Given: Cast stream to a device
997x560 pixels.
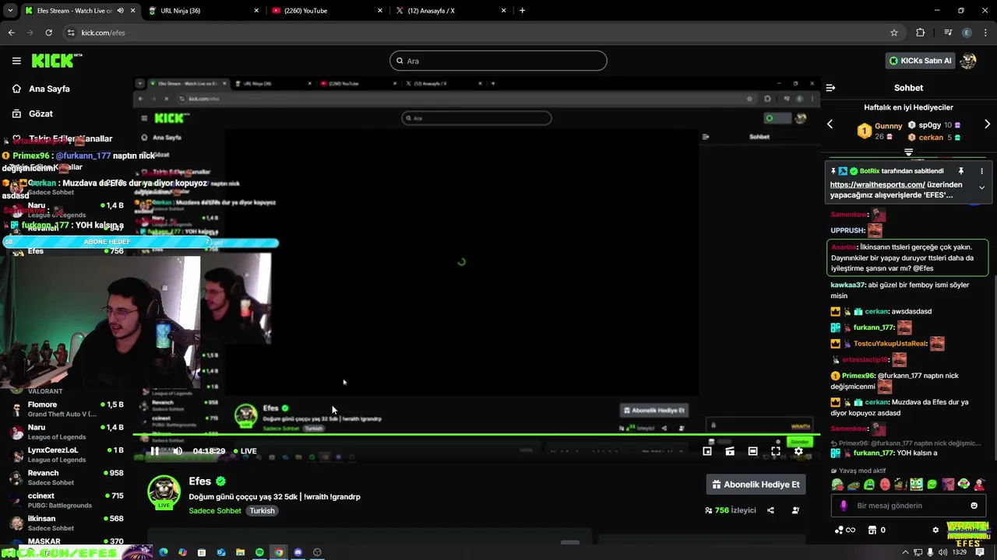Looking at the screenshot, I should [x=730, y=451].
